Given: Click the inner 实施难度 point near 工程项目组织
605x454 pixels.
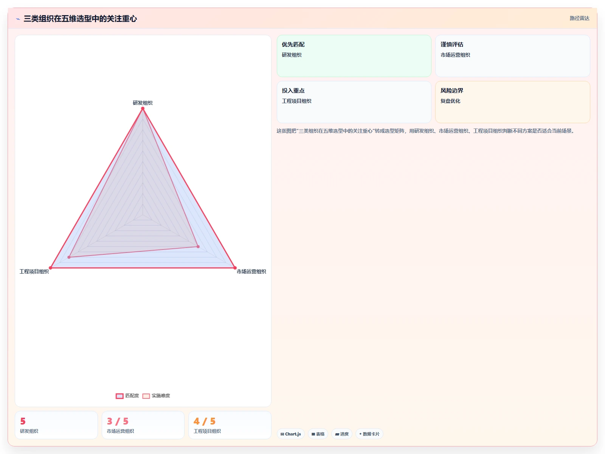Looking at the screenshot, I should pos(69,257).
